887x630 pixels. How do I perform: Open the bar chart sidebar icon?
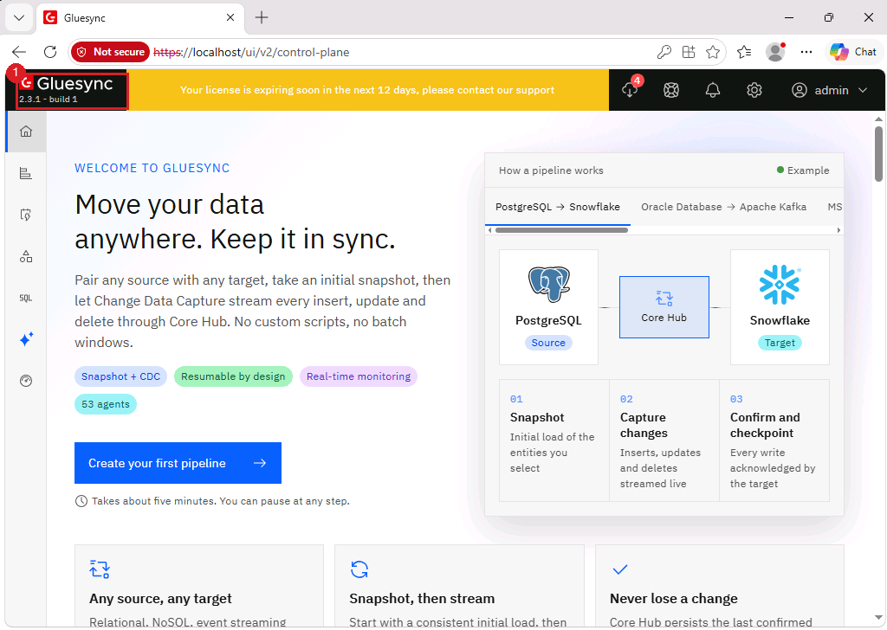(x=26, y=173)
